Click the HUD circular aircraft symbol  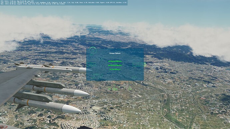click(93, 51)
